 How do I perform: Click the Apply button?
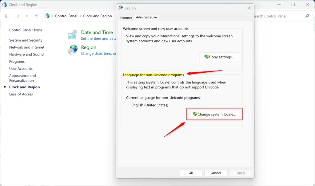[x=241, y=173]
